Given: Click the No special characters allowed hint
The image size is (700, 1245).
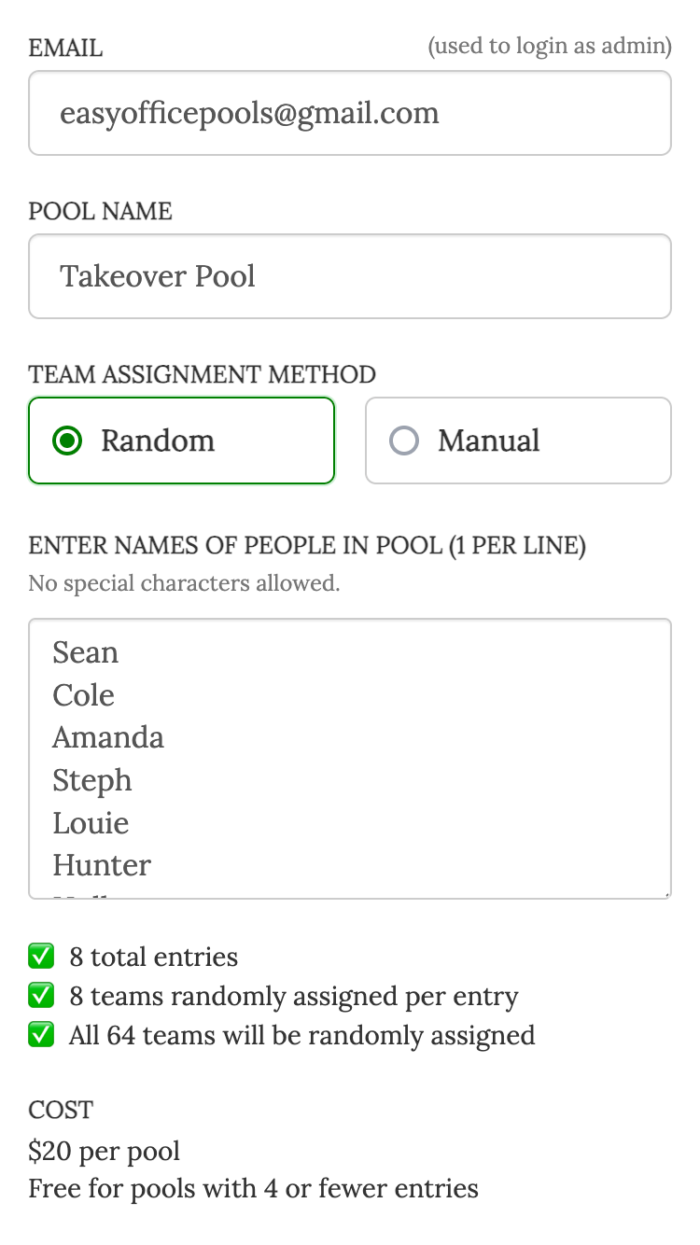Looking at the screenshot, I should click(x=184, y=582).
